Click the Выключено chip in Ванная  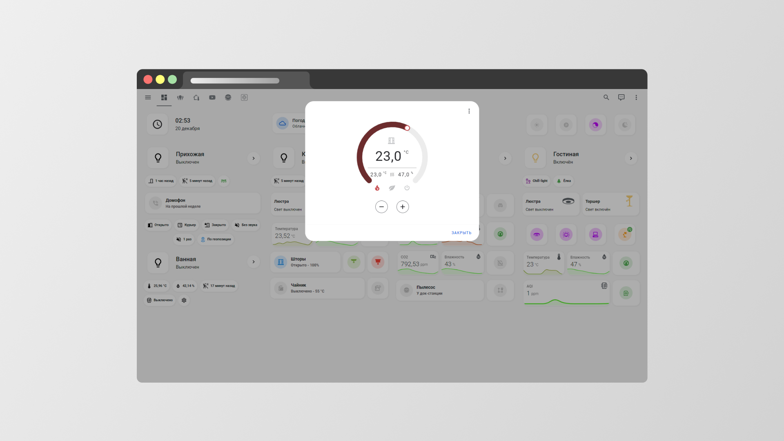point(160,300)
